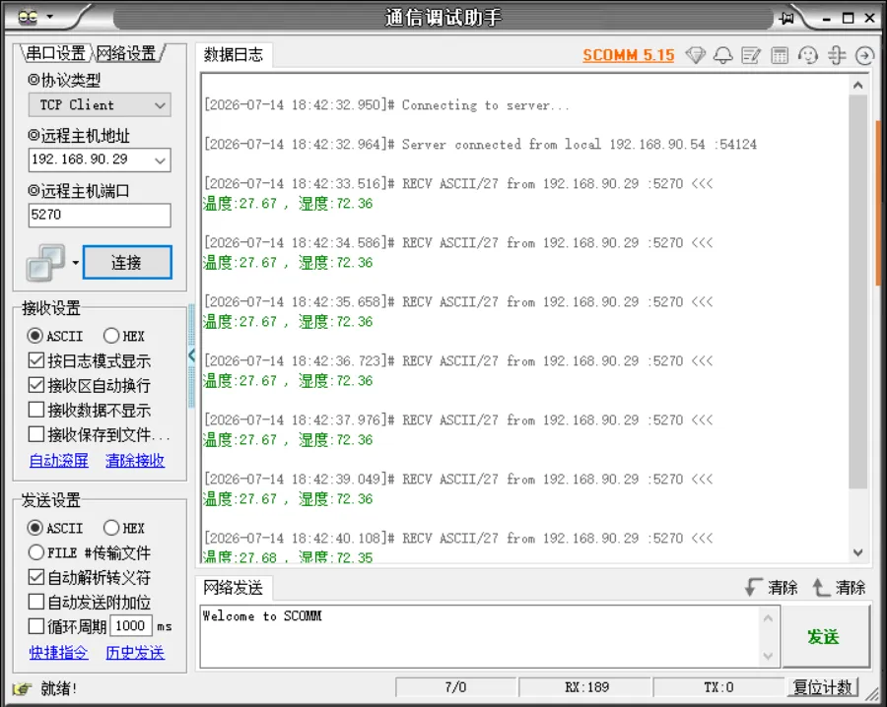Click the 7/0 status field
This screenshot has width=887, height=707.
click(455, 687)
